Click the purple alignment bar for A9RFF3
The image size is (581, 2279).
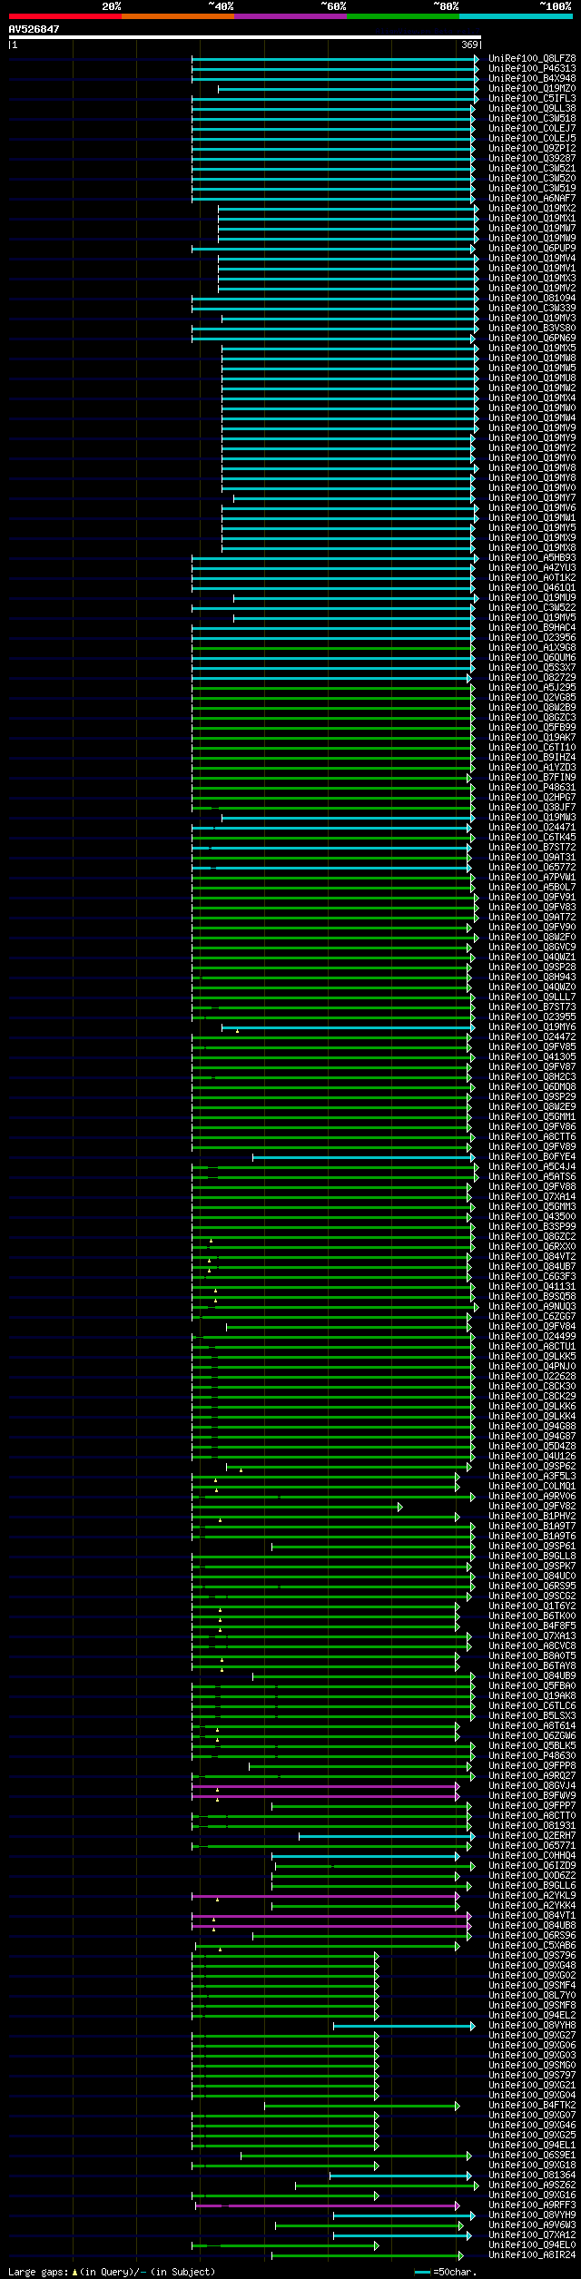click(328, 2205)
